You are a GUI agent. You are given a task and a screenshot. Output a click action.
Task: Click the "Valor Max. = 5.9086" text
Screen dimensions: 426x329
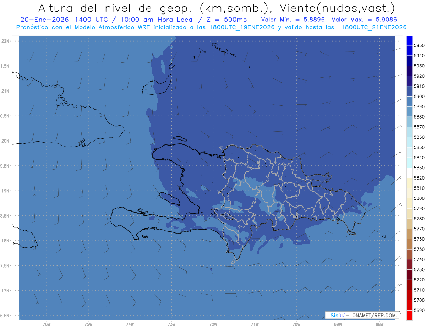point(364,20)
